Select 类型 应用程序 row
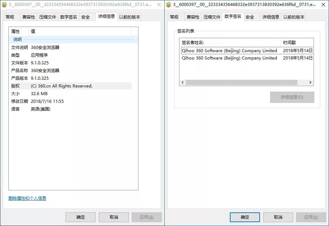Image resolution: width=329 pixels, height=226 pixels. [x=70, y=55]
